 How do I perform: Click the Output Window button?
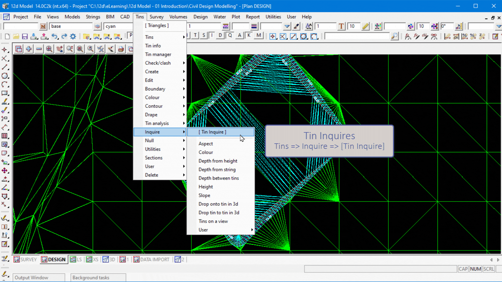click(x=38, y=278)
